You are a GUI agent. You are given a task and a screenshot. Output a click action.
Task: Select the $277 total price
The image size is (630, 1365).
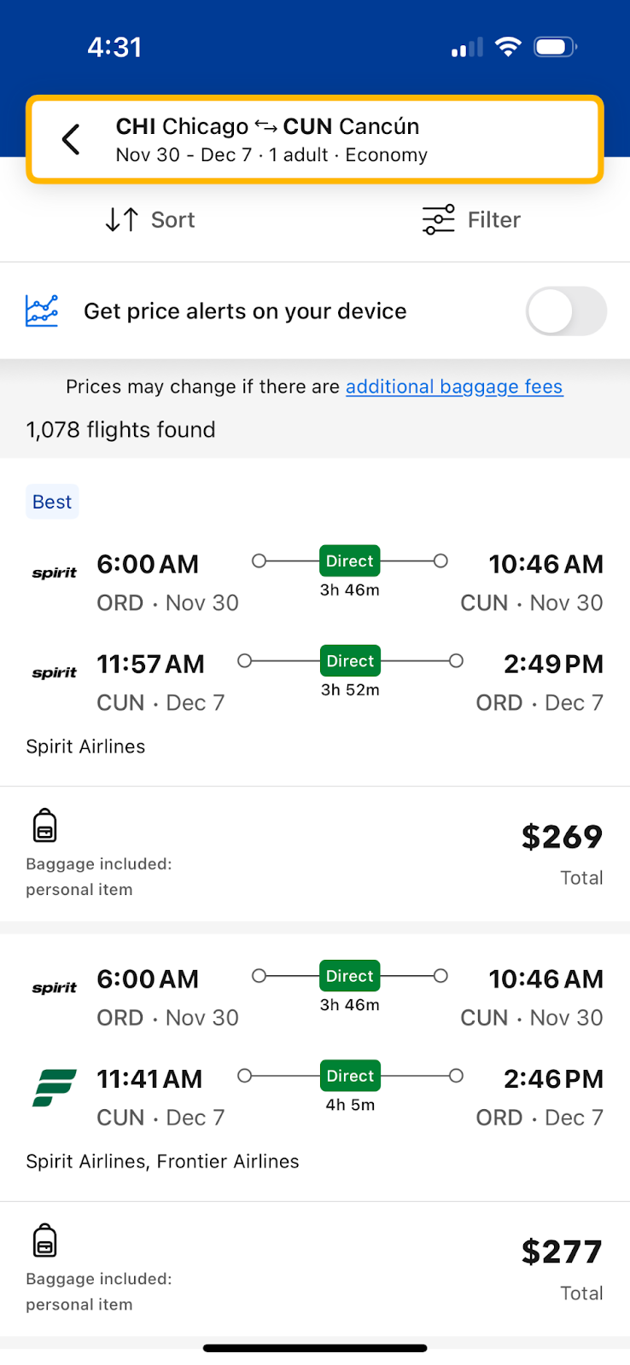(x=562, y=1252)
